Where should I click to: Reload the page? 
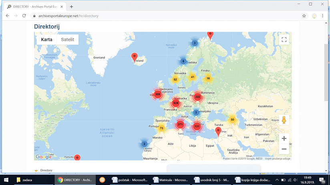coord(24,16)
